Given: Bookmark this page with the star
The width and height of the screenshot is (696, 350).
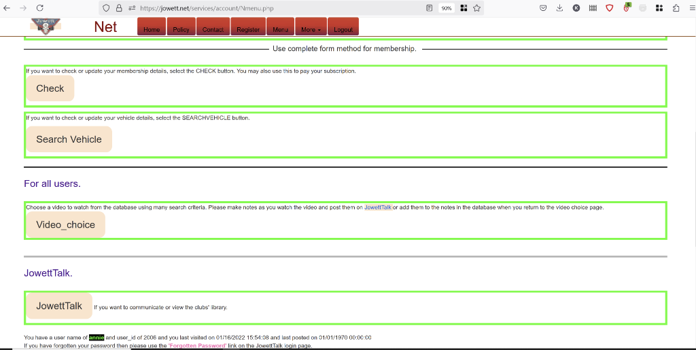Looking at the screenshot, I should [x=476, y=8].
